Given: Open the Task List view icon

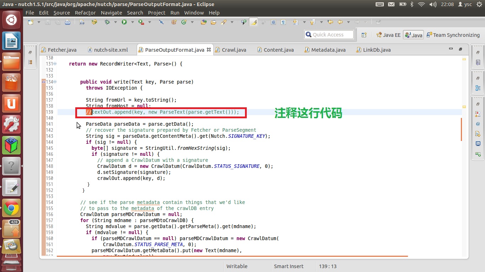Looking at the screenshot, I should [478, 62].
